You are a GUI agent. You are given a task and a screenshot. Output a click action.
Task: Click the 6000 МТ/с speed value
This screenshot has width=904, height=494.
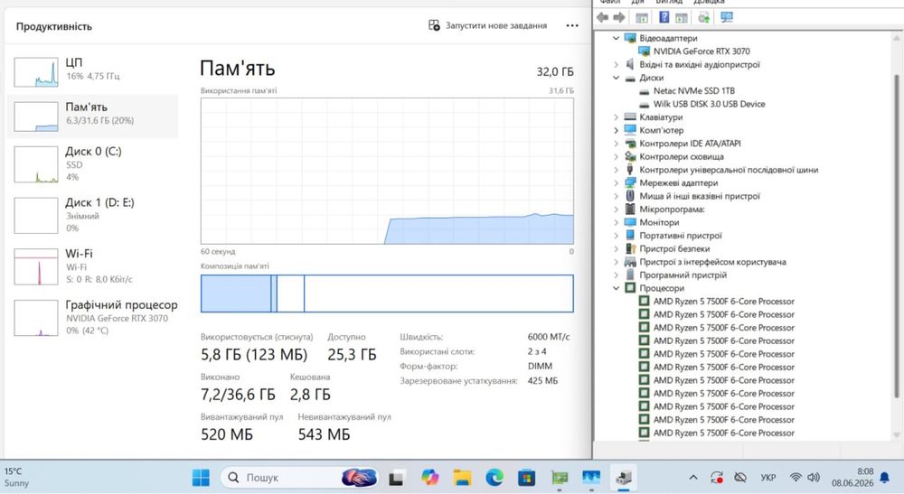549,337
